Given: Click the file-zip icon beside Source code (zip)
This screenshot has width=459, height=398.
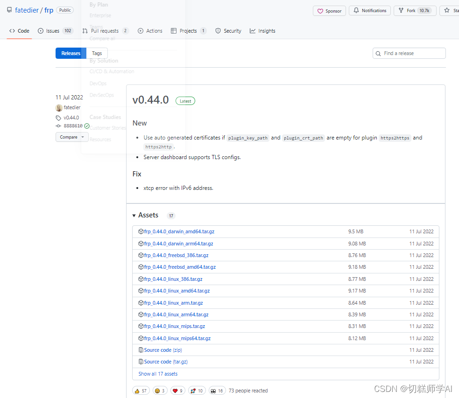Looking at the screenshot, I should click(141, 350).
